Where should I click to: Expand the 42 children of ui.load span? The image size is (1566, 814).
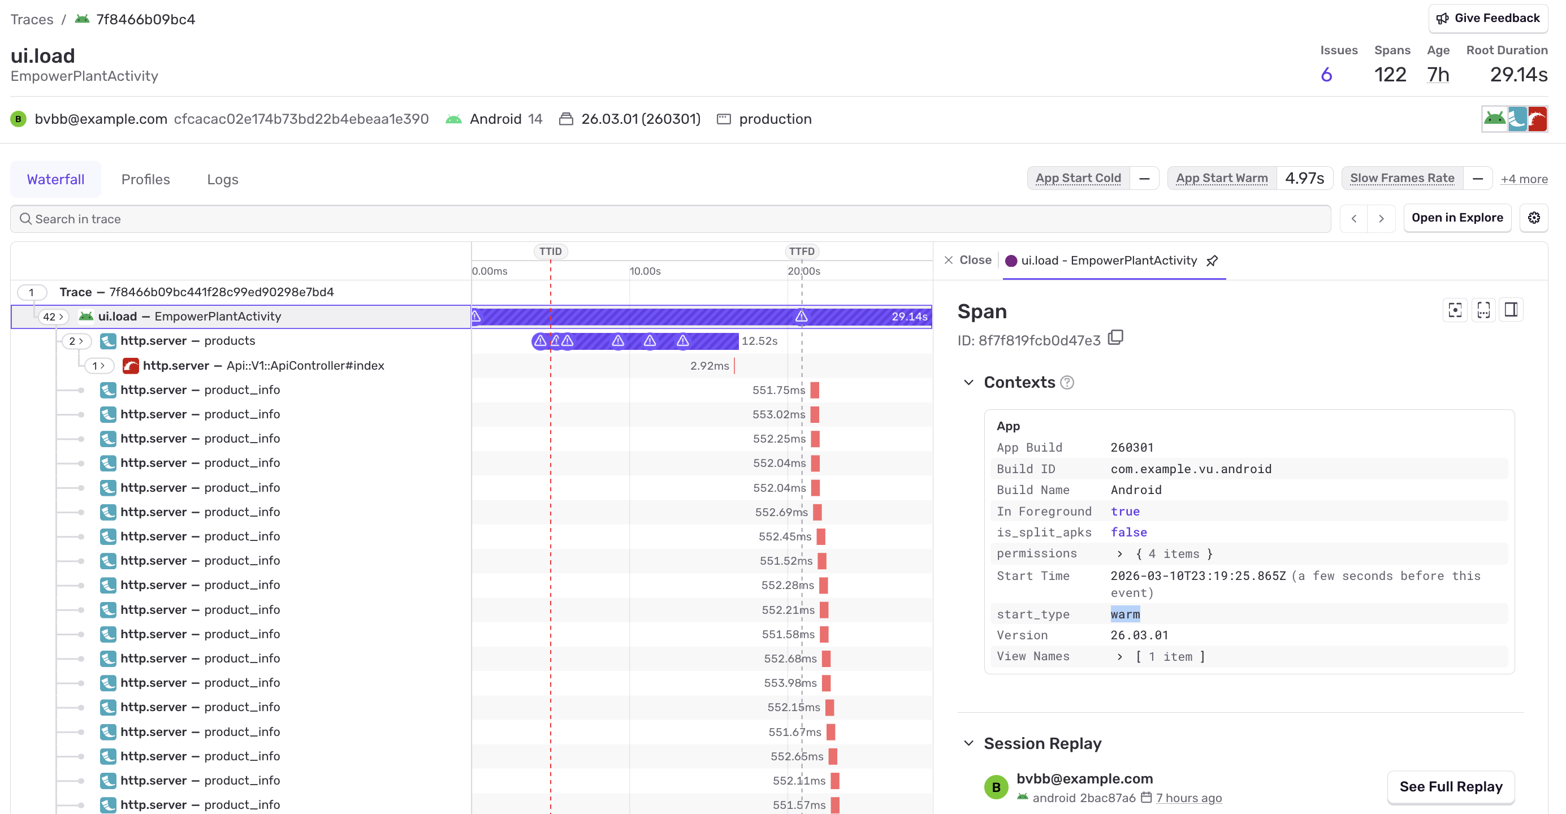[x=53, y=317]
